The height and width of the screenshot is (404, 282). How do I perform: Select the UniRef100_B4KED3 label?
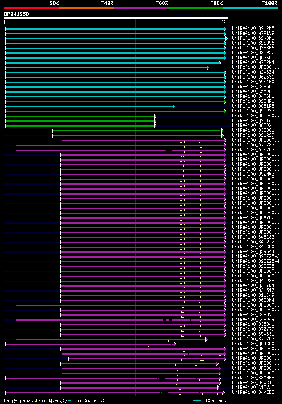tap(253, 393)
